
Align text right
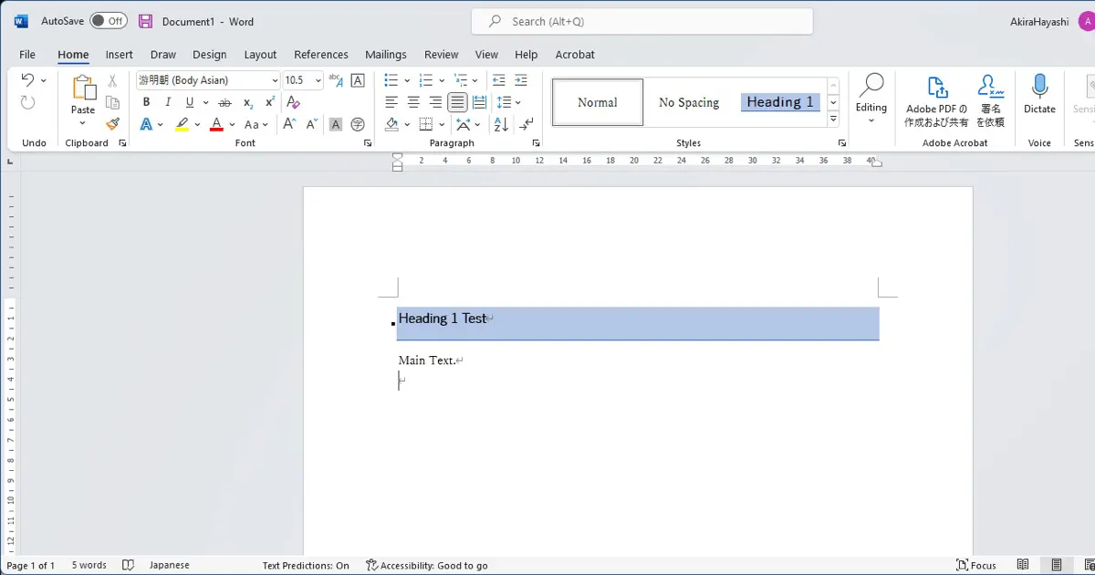435,102
